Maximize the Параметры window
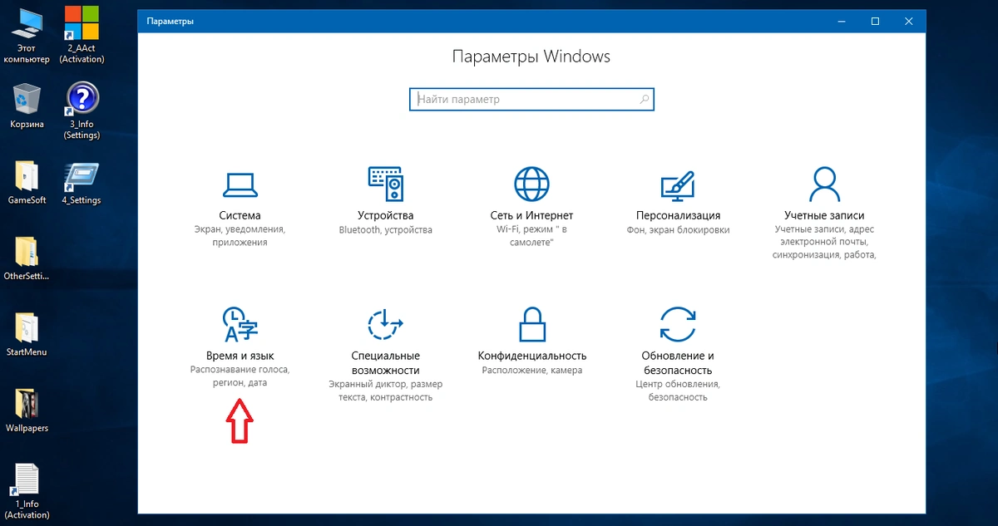The width and height of the screenshot is (998, 526). tap(875, 21)
